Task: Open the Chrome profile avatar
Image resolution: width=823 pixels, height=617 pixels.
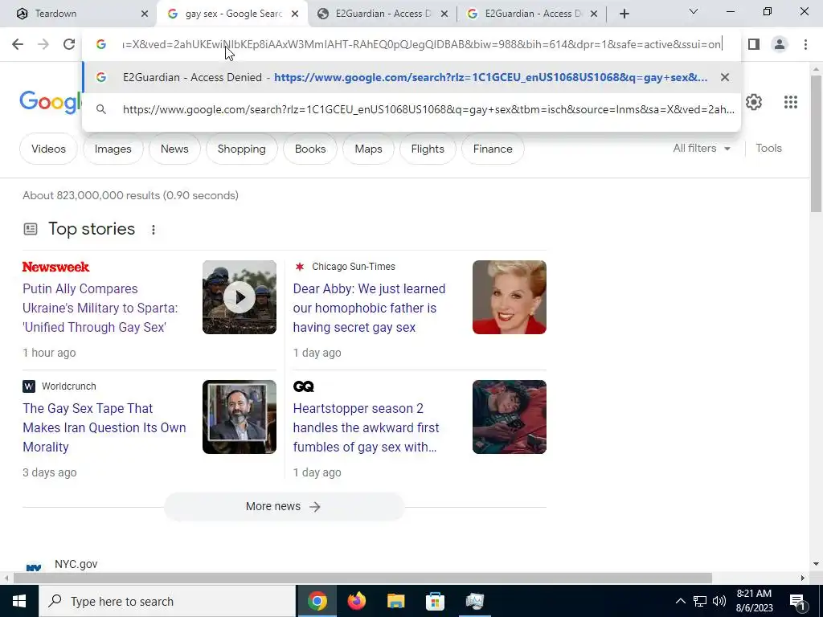Action: pos(780,44)
